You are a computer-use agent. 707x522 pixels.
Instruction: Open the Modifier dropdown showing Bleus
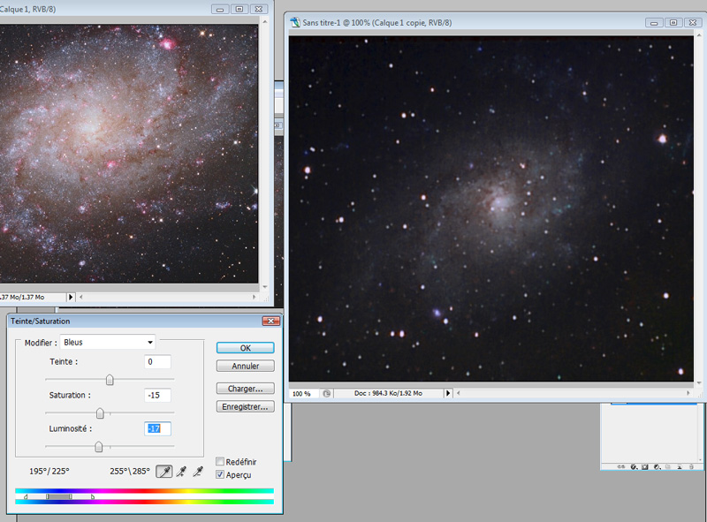coord(107,342)
